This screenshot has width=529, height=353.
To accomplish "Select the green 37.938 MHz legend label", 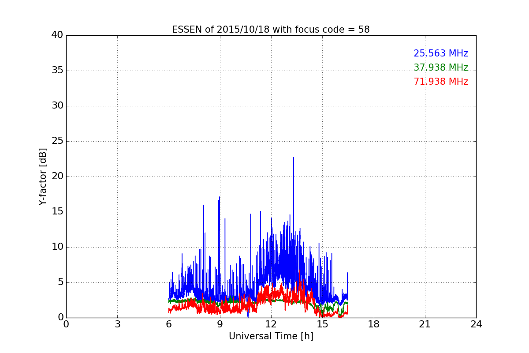I will tap(441, 68).
